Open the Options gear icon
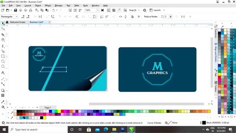236x133 pixels. (x=145, y=10)
